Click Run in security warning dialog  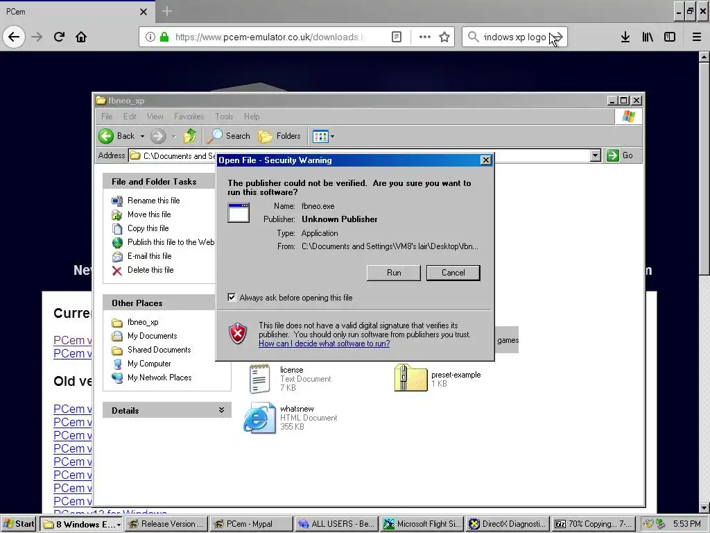tap(394, 273)
